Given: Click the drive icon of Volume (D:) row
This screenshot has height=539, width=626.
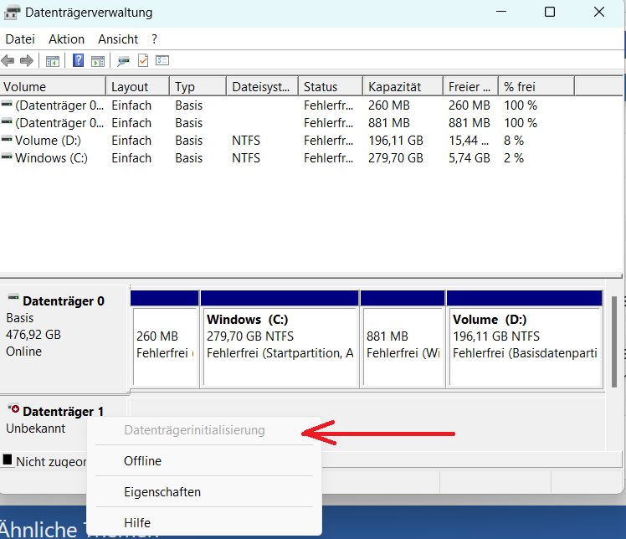Looking at the screenshot, I should [7, 139].
